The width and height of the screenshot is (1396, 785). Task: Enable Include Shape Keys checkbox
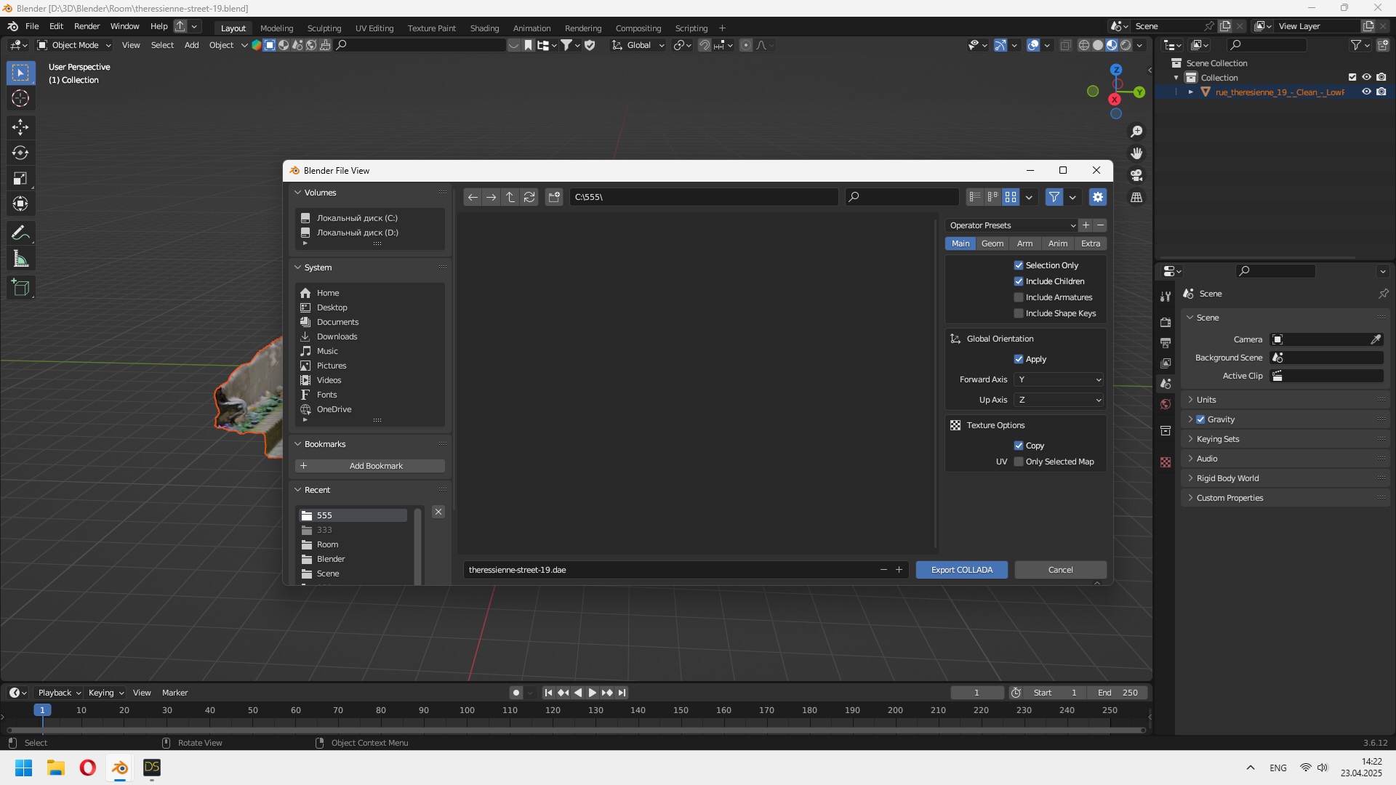pyautogui.click(x=1019, y=313)
